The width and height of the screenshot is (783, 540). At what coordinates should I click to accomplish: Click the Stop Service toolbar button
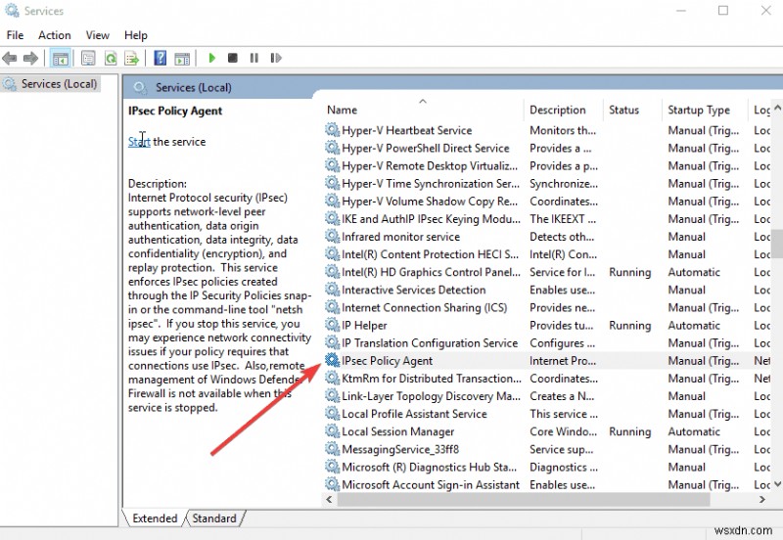pos(233,58)
